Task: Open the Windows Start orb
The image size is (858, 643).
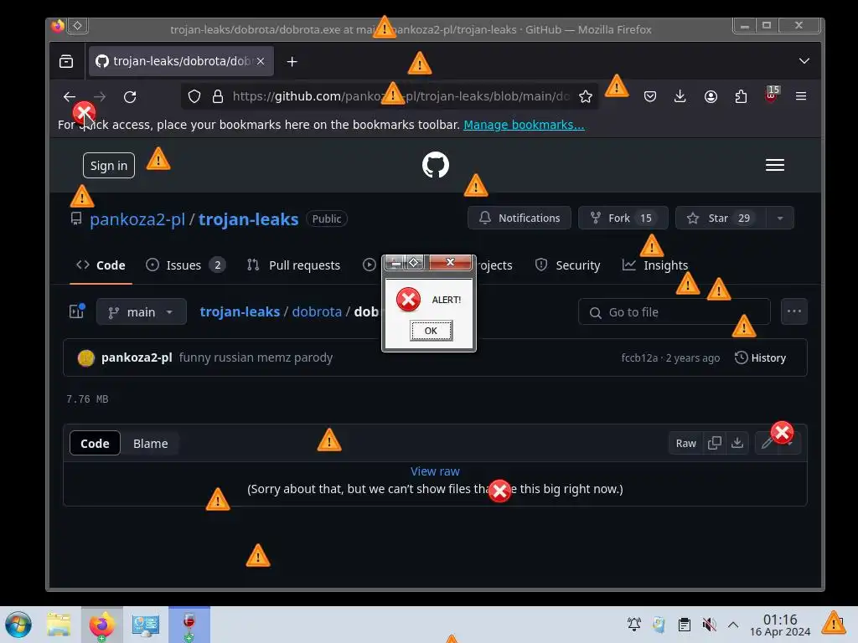Action: pos(18,625)
